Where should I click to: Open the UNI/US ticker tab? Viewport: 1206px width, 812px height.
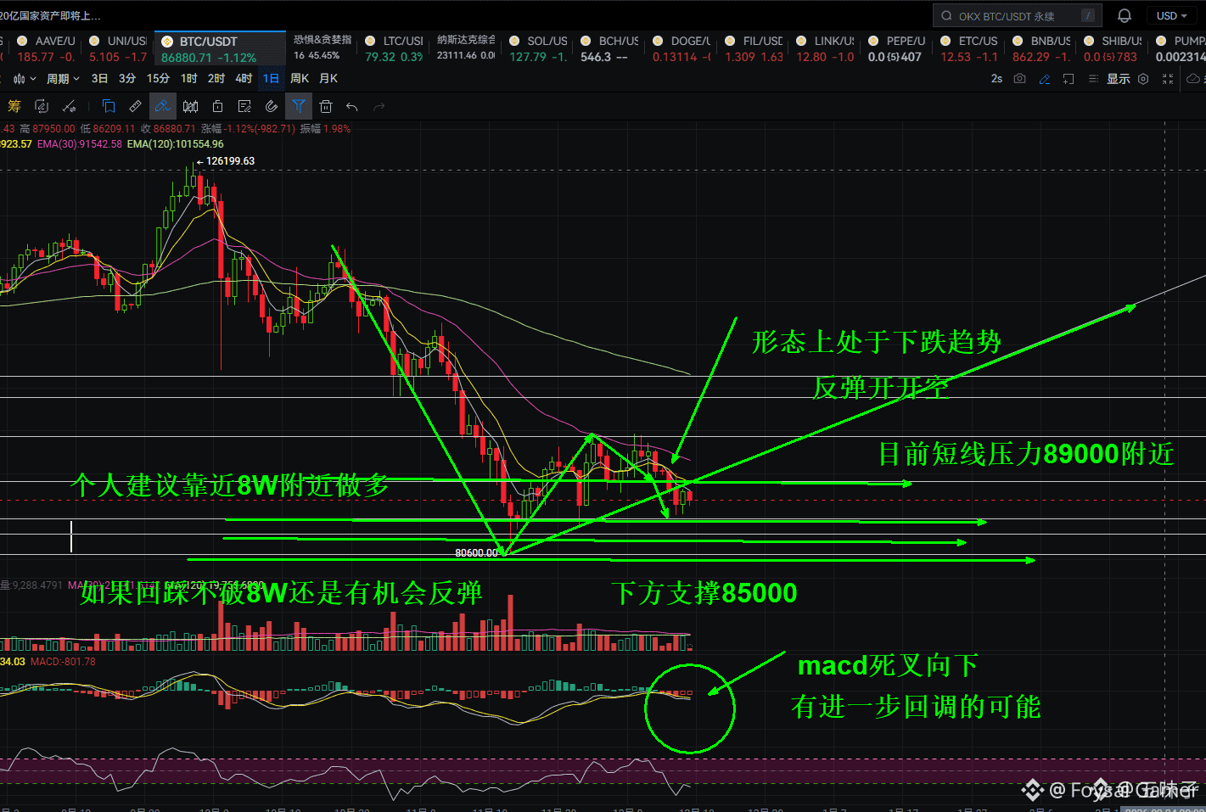coord(118,48)
